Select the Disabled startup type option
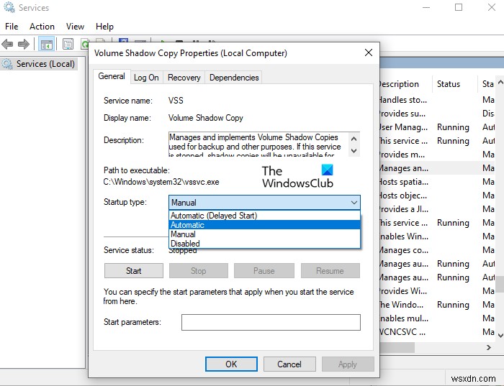This screenshot has width=504, height=386. pyautogui.click(x=186, y=244)
